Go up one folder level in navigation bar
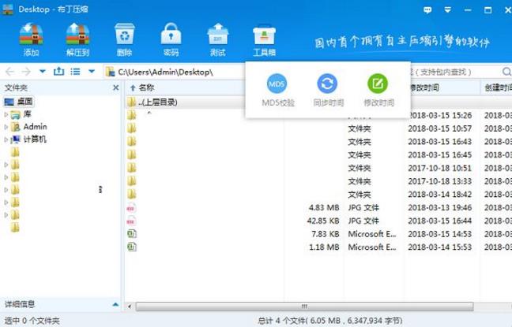Viewport: 512px width, 327px height. point(58,72)
